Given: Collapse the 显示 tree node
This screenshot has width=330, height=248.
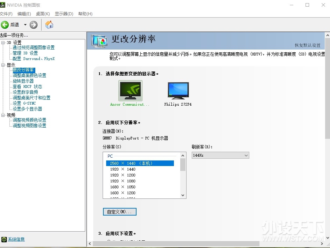Looking at the screenshot, I should [x=3, y=65].
